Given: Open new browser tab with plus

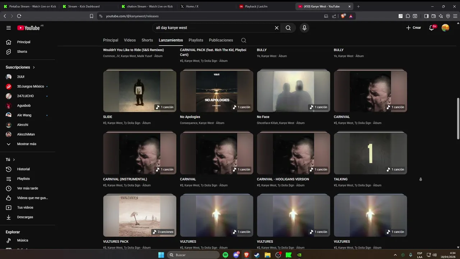Looking at the screenshot, I should [358, 6].
